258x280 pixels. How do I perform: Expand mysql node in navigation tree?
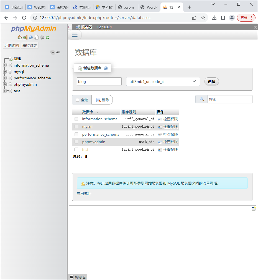click(x=5, y=71)
